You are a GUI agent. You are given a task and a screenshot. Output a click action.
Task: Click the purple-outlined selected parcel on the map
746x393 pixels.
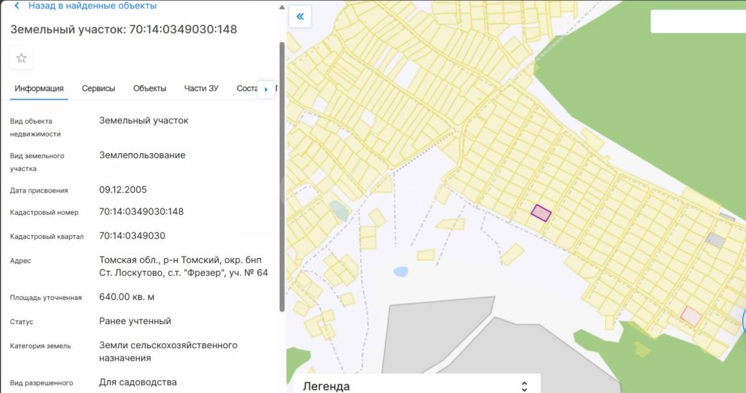click(541, 213)
